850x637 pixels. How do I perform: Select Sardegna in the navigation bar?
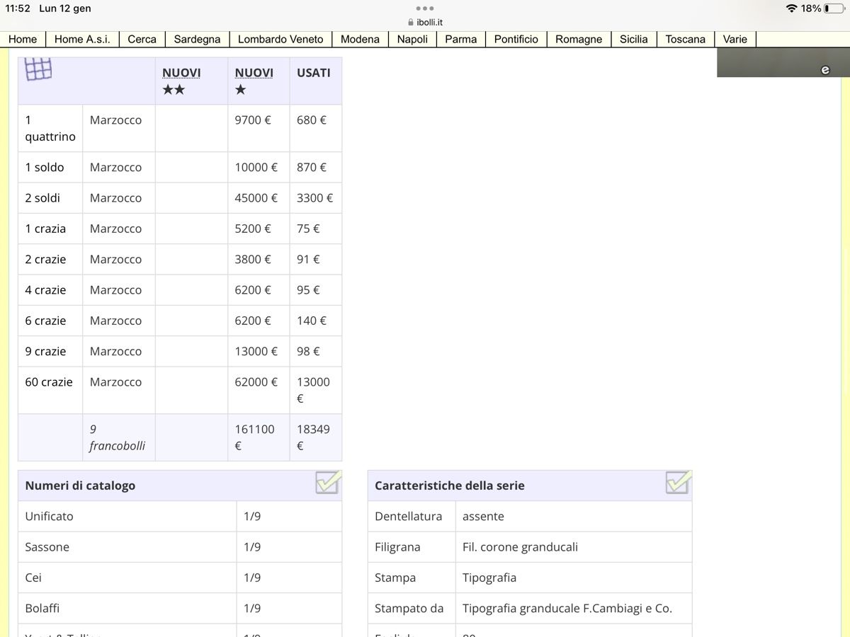(197, 40)
